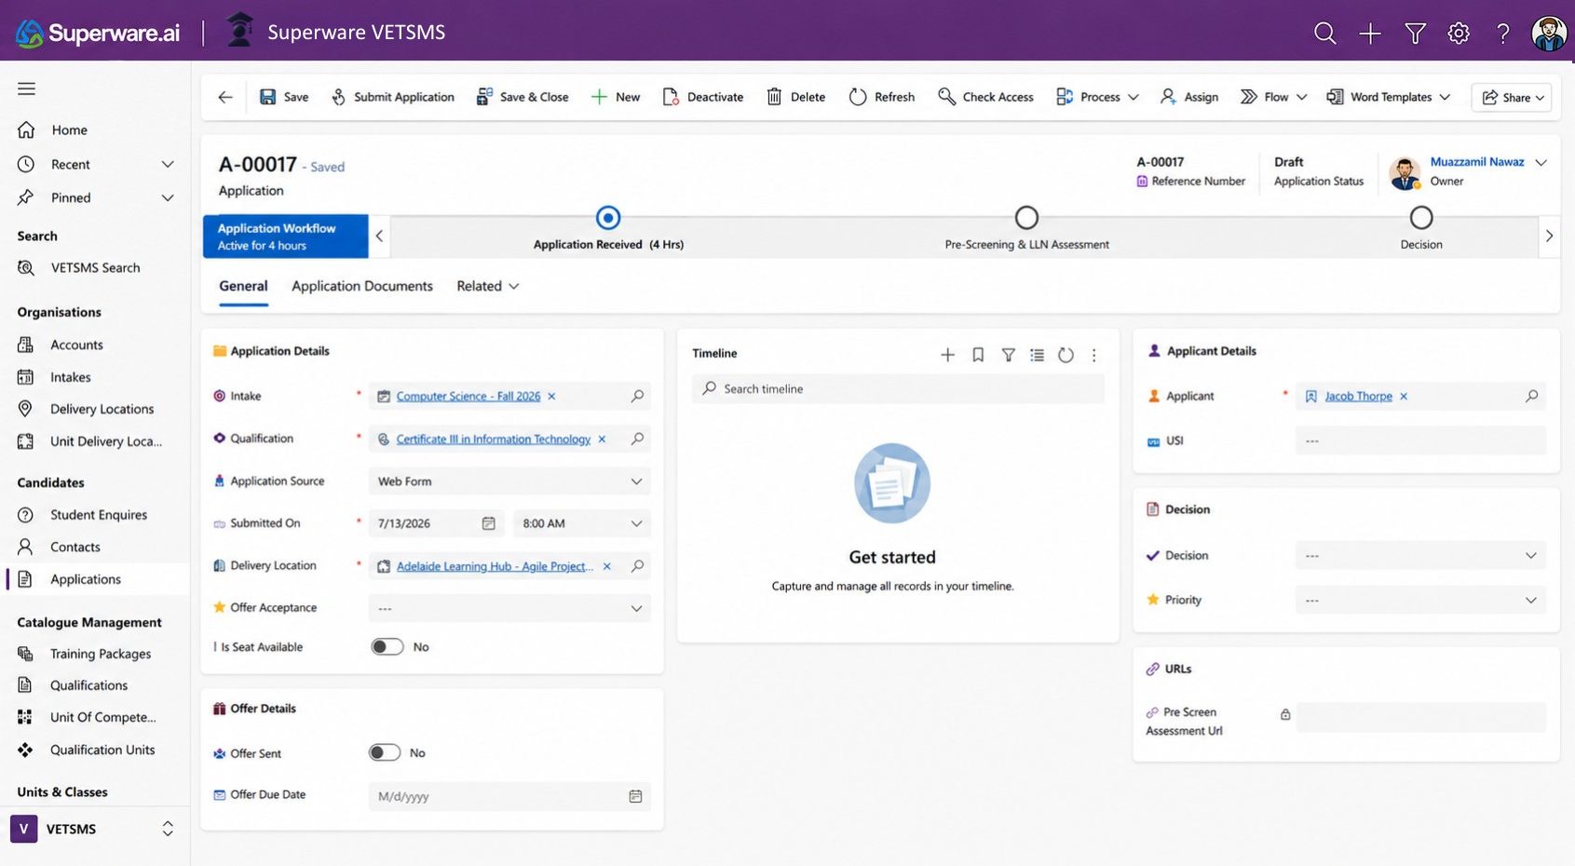1575x866 pixels.
Task: Move workflow stages to next arrow
Action: pyautogui.click(x=1549, y=236)
